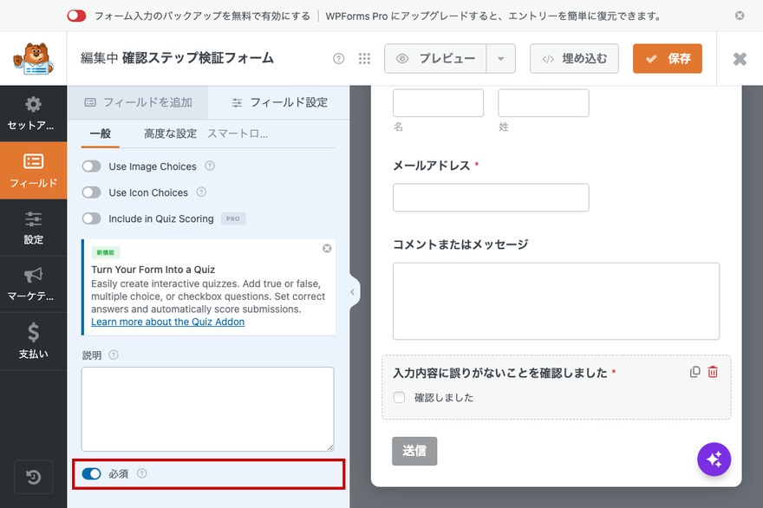Duplicate the confirmation checkbox field
763x508 pixels.
pyautogui.click(x=695, y=372)
